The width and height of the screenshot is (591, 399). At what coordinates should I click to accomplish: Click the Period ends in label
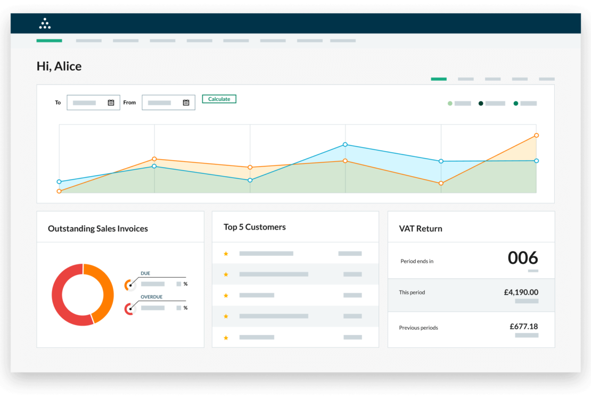(x=417, y=261)
